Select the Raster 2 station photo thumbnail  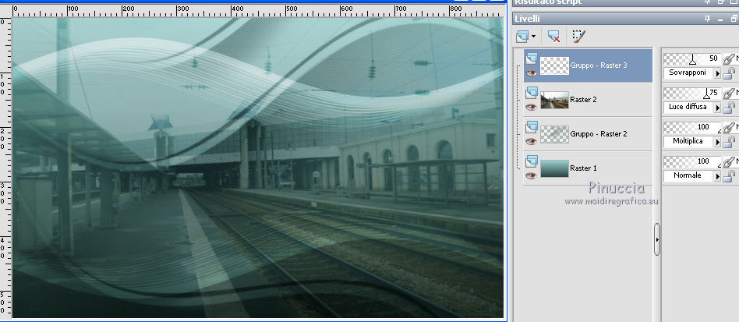554,100
